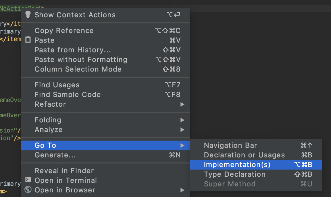Expand the Open in Browser submenu arrow
Viewport: 331px width, 197px height.
pyautogui.click(x=182, y=190)
